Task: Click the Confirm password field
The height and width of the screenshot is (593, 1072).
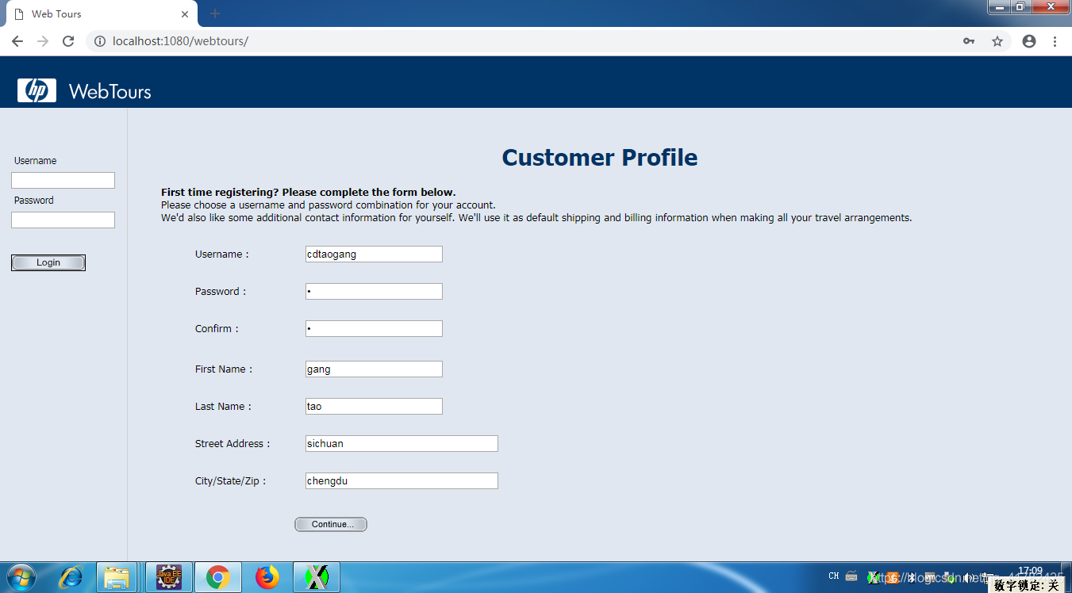Action: click(x=374, y=328)
